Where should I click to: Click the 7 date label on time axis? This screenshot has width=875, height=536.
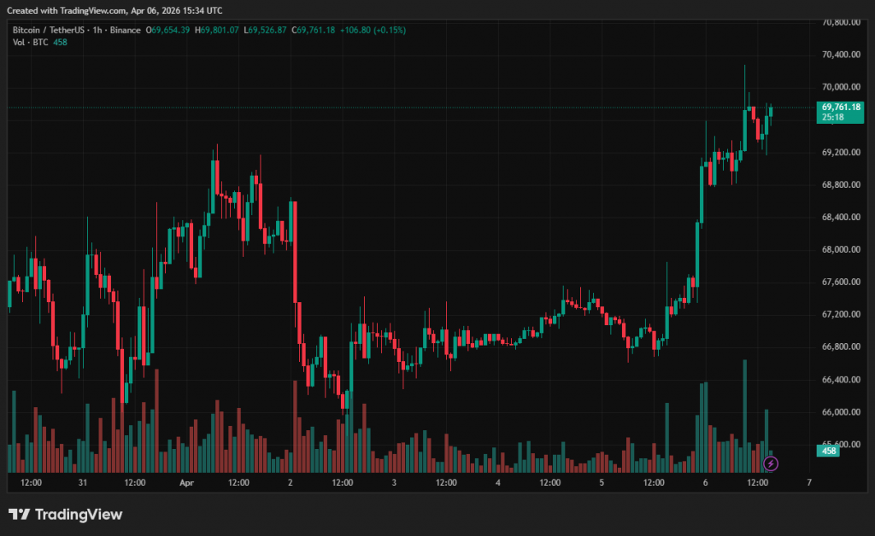pos(808,483)
